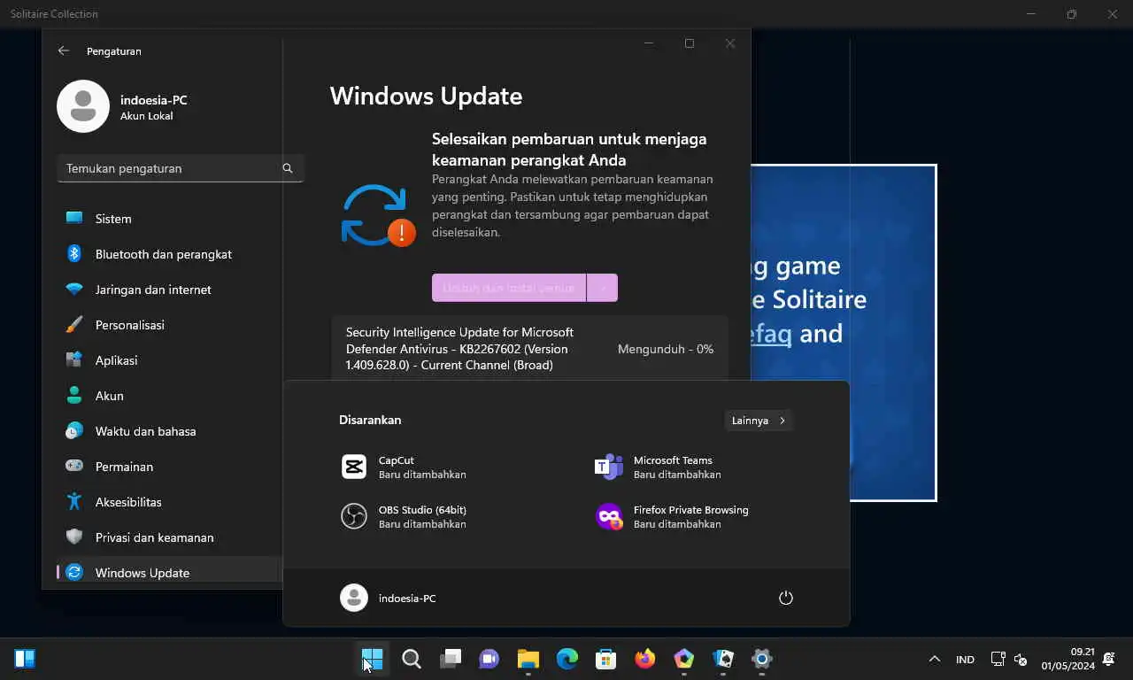
Task: Open taskbar Search
Action: [x=412, y=659]
